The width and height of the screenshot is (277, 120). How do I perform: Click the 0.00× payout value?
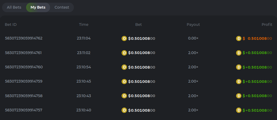[x=193, y=38]
